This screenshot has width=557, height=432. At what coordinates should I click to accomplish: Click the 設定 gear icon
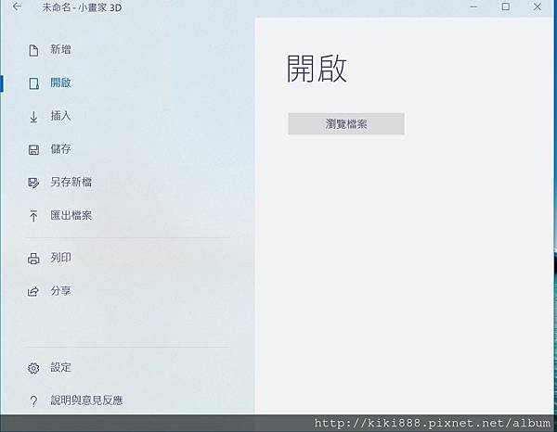pyautogui.click(x=33, y=368)
